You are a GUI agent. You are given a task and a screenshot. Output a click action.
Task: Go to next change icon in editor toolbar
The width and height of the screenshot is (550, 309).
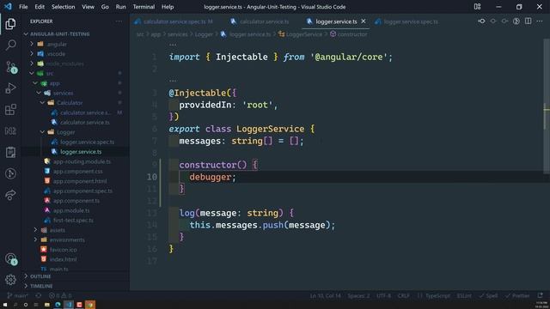(504, 21)
